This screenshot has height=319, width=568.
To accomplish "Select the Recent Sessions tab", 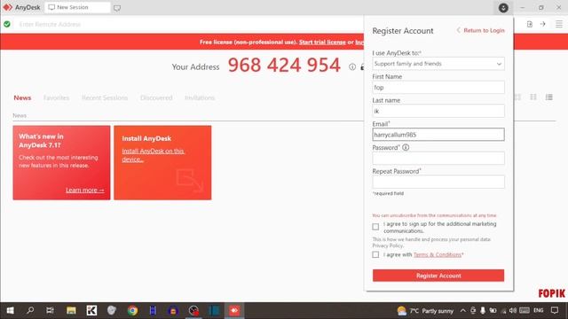I will click(x=105, y=97).
